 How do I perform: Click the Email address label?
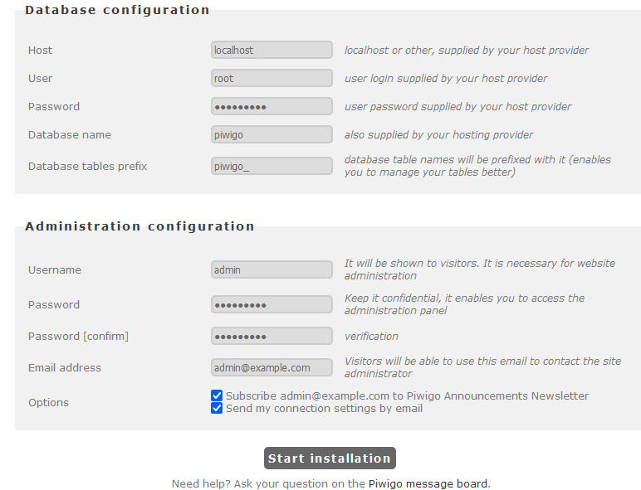coord(64,367)
